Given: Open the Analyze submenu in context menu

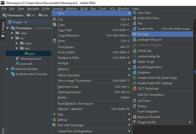Looking at the screenshot, I should click(91, 63).
